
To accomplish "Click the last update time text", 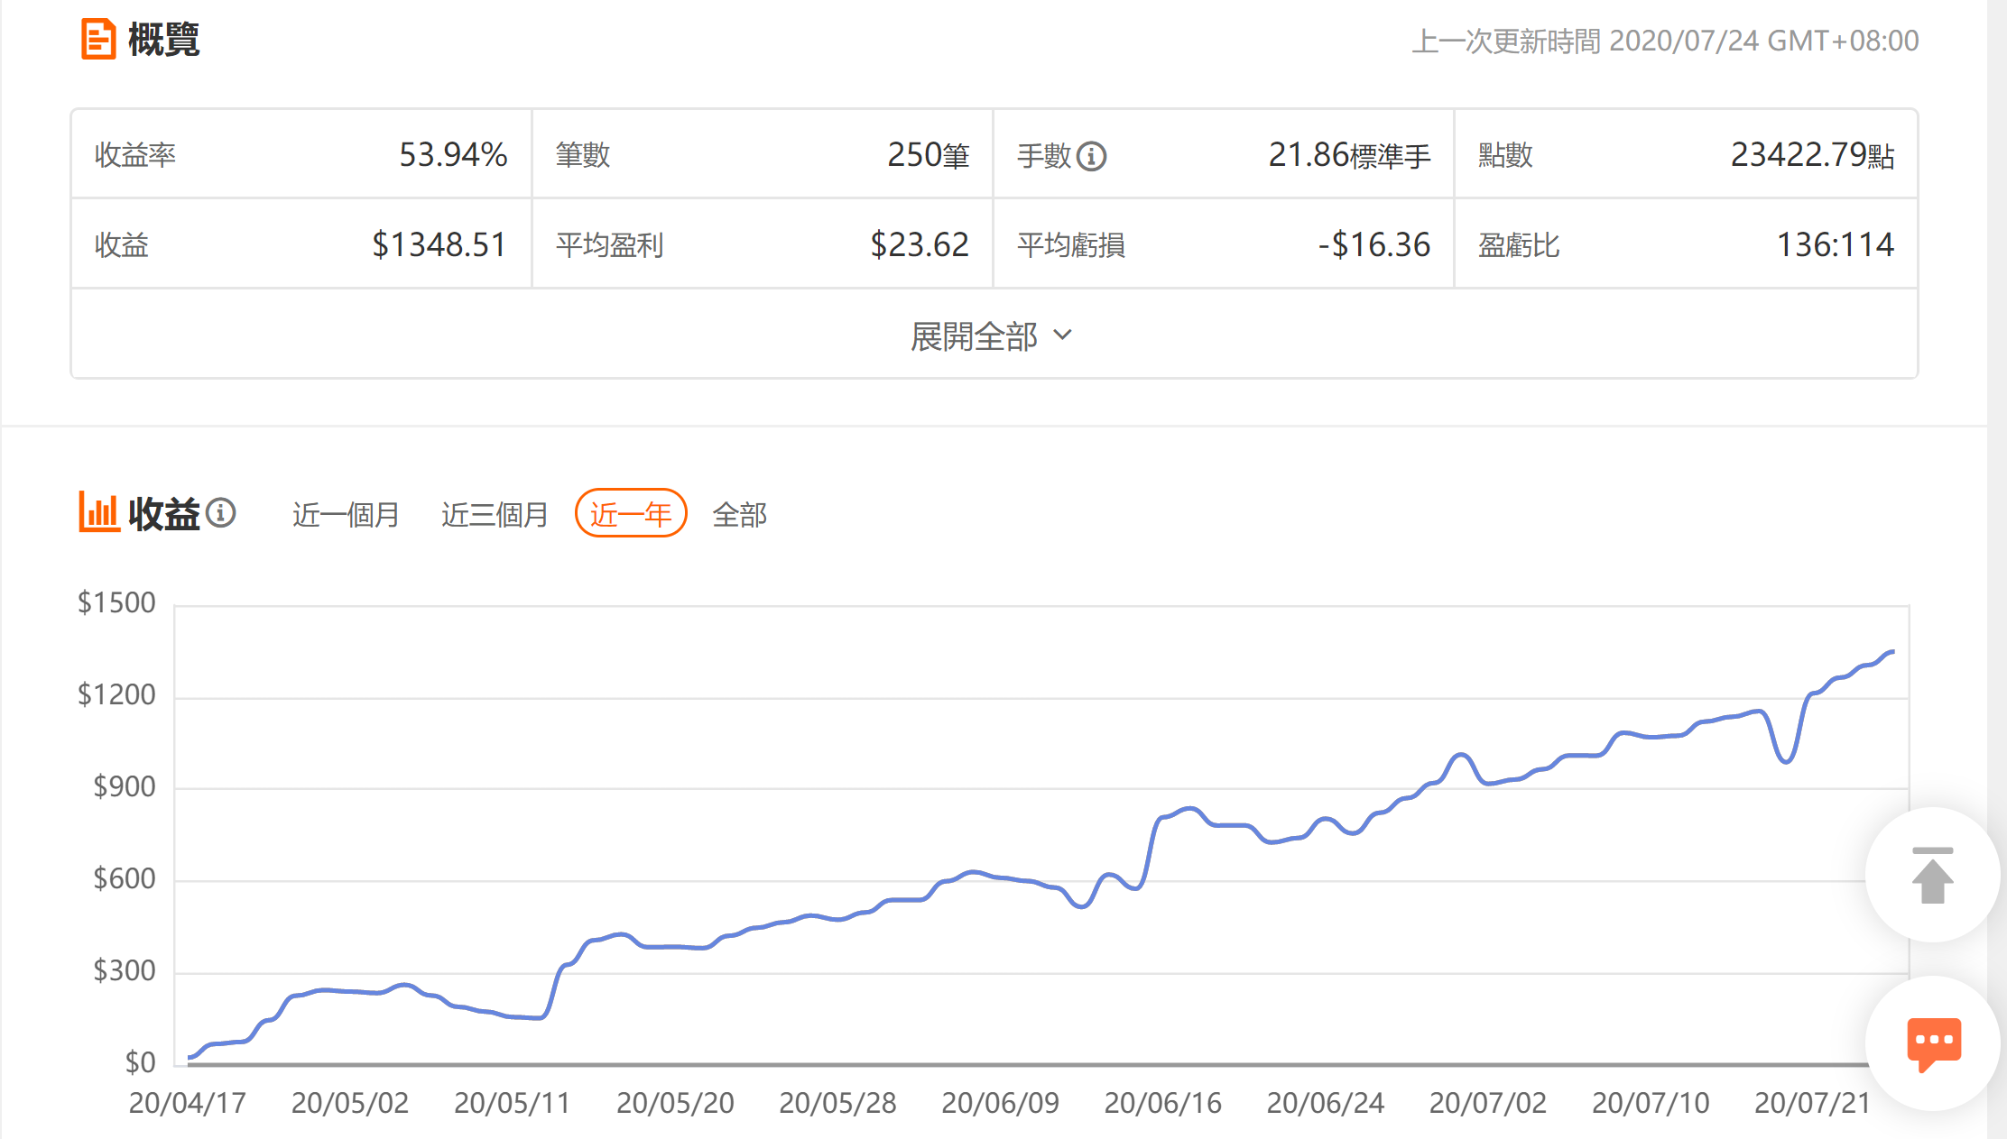I will coord(1665,41).
